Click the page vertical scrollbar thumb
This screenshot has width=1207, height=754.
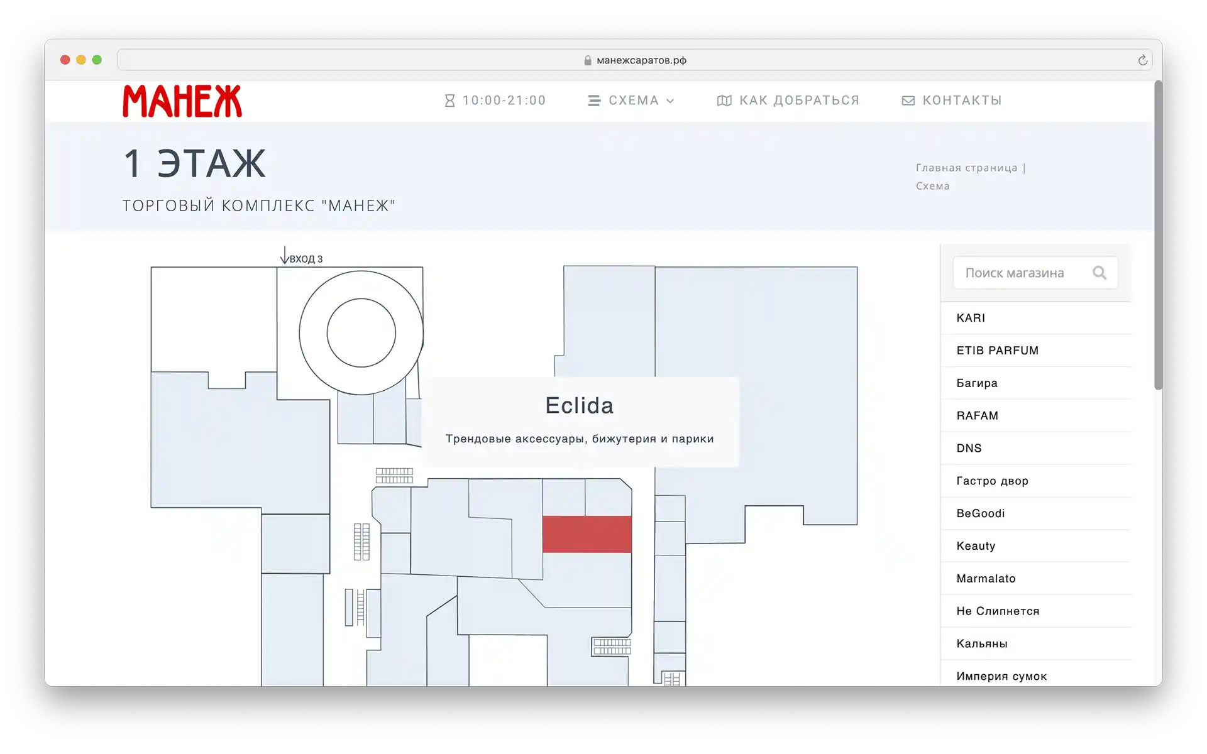click(x=1158, y=236)
